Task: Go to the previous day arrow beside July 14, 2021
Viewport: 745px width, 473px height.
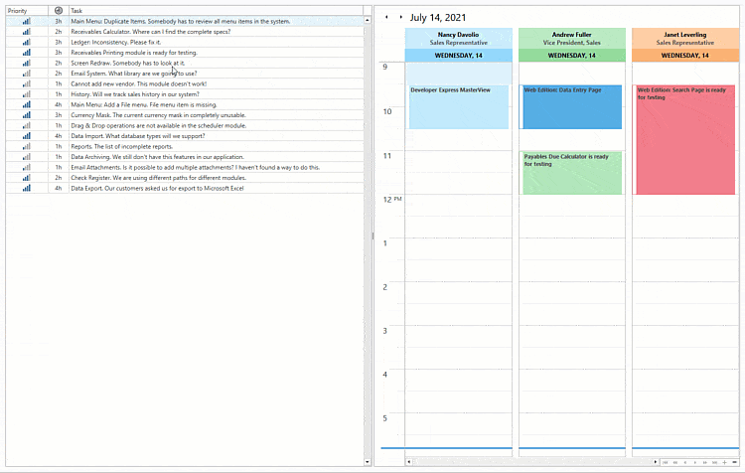Action: [x=386, y=17]
